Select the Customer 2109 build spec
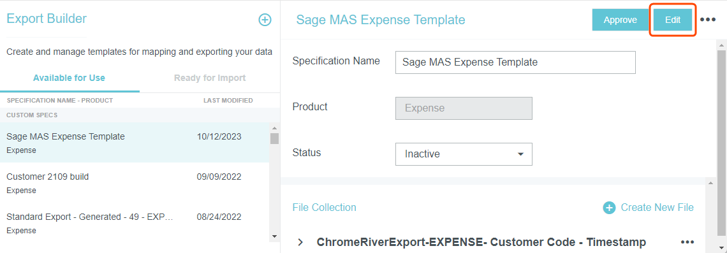This screenshot has width=727, height=253. tap(135, 182)
